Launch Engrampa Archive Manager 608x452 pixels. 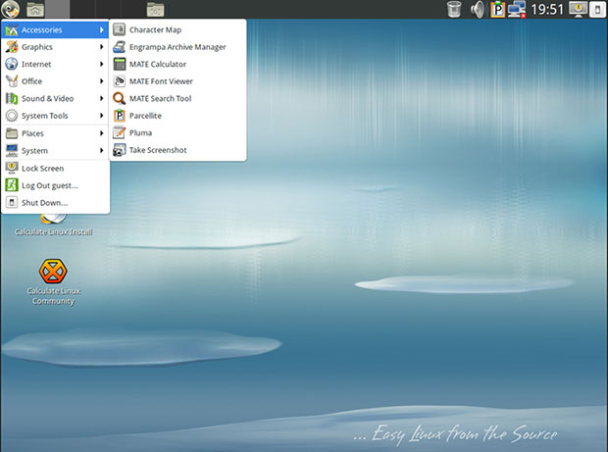[x=177, y=47]
